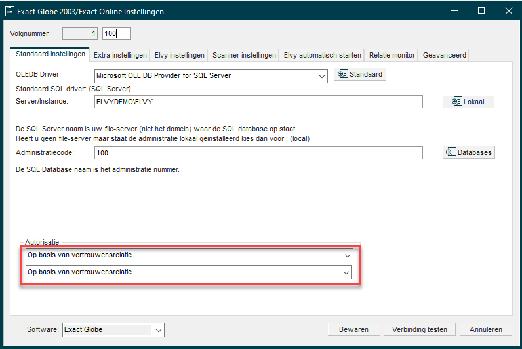Click the 'Server/Instance:' label
The height and width of the screenshot is (349, 522).
42,101
